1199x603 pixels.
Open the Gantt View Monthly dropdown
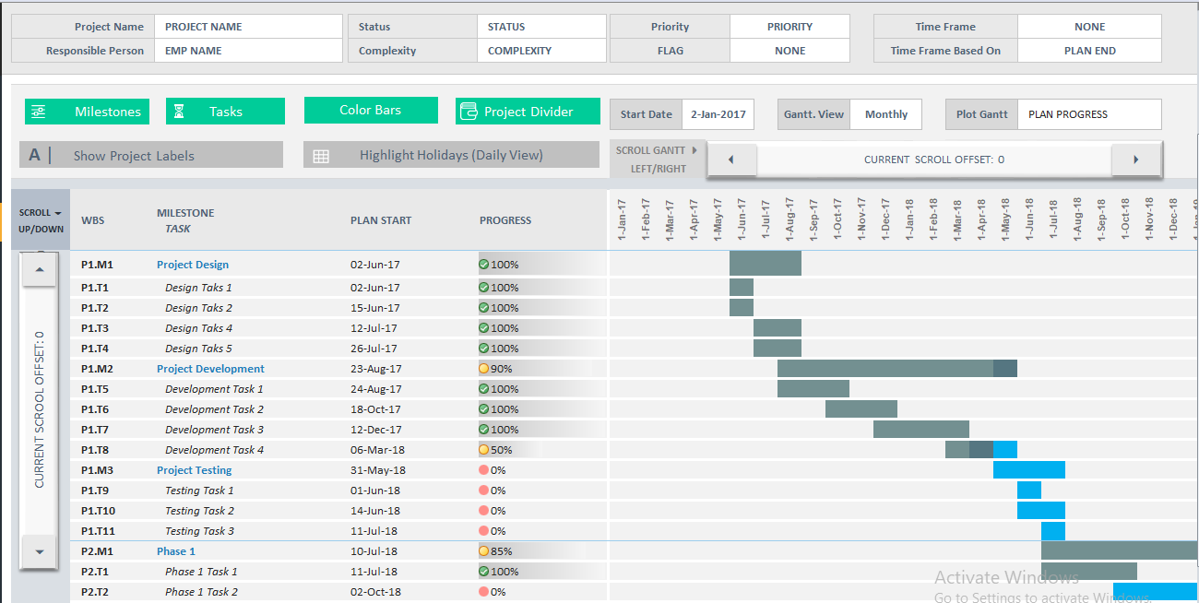coord(885,114)
